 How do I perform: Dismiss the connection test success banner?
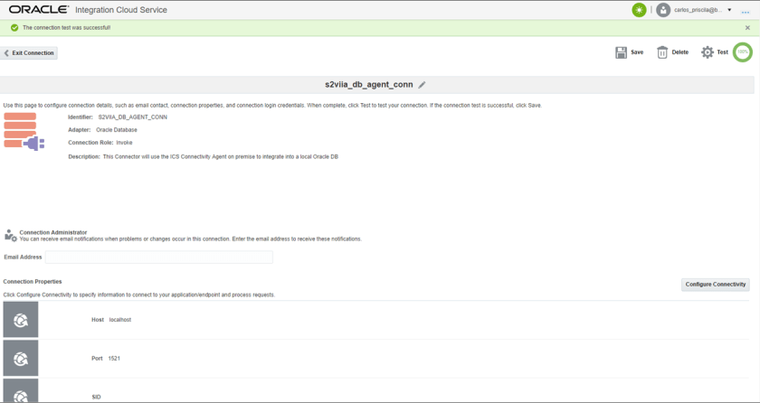[x=747, y=28]
